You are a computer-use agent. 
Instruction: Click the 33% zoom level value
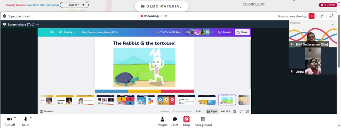coord(198,111)
